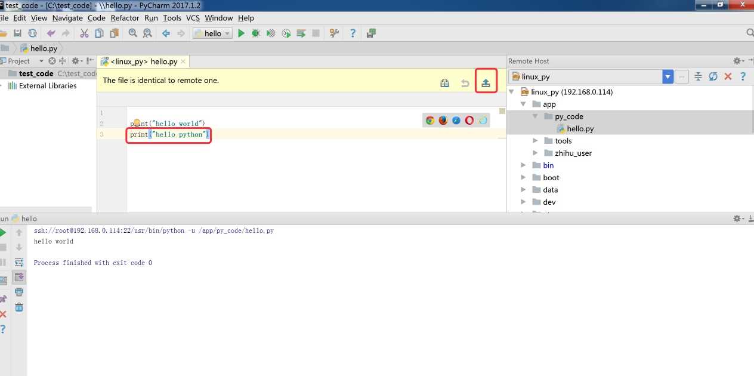Click the Synchronize toolbar icon
Screen dimensions: 754x376
(x=32, y=33)
